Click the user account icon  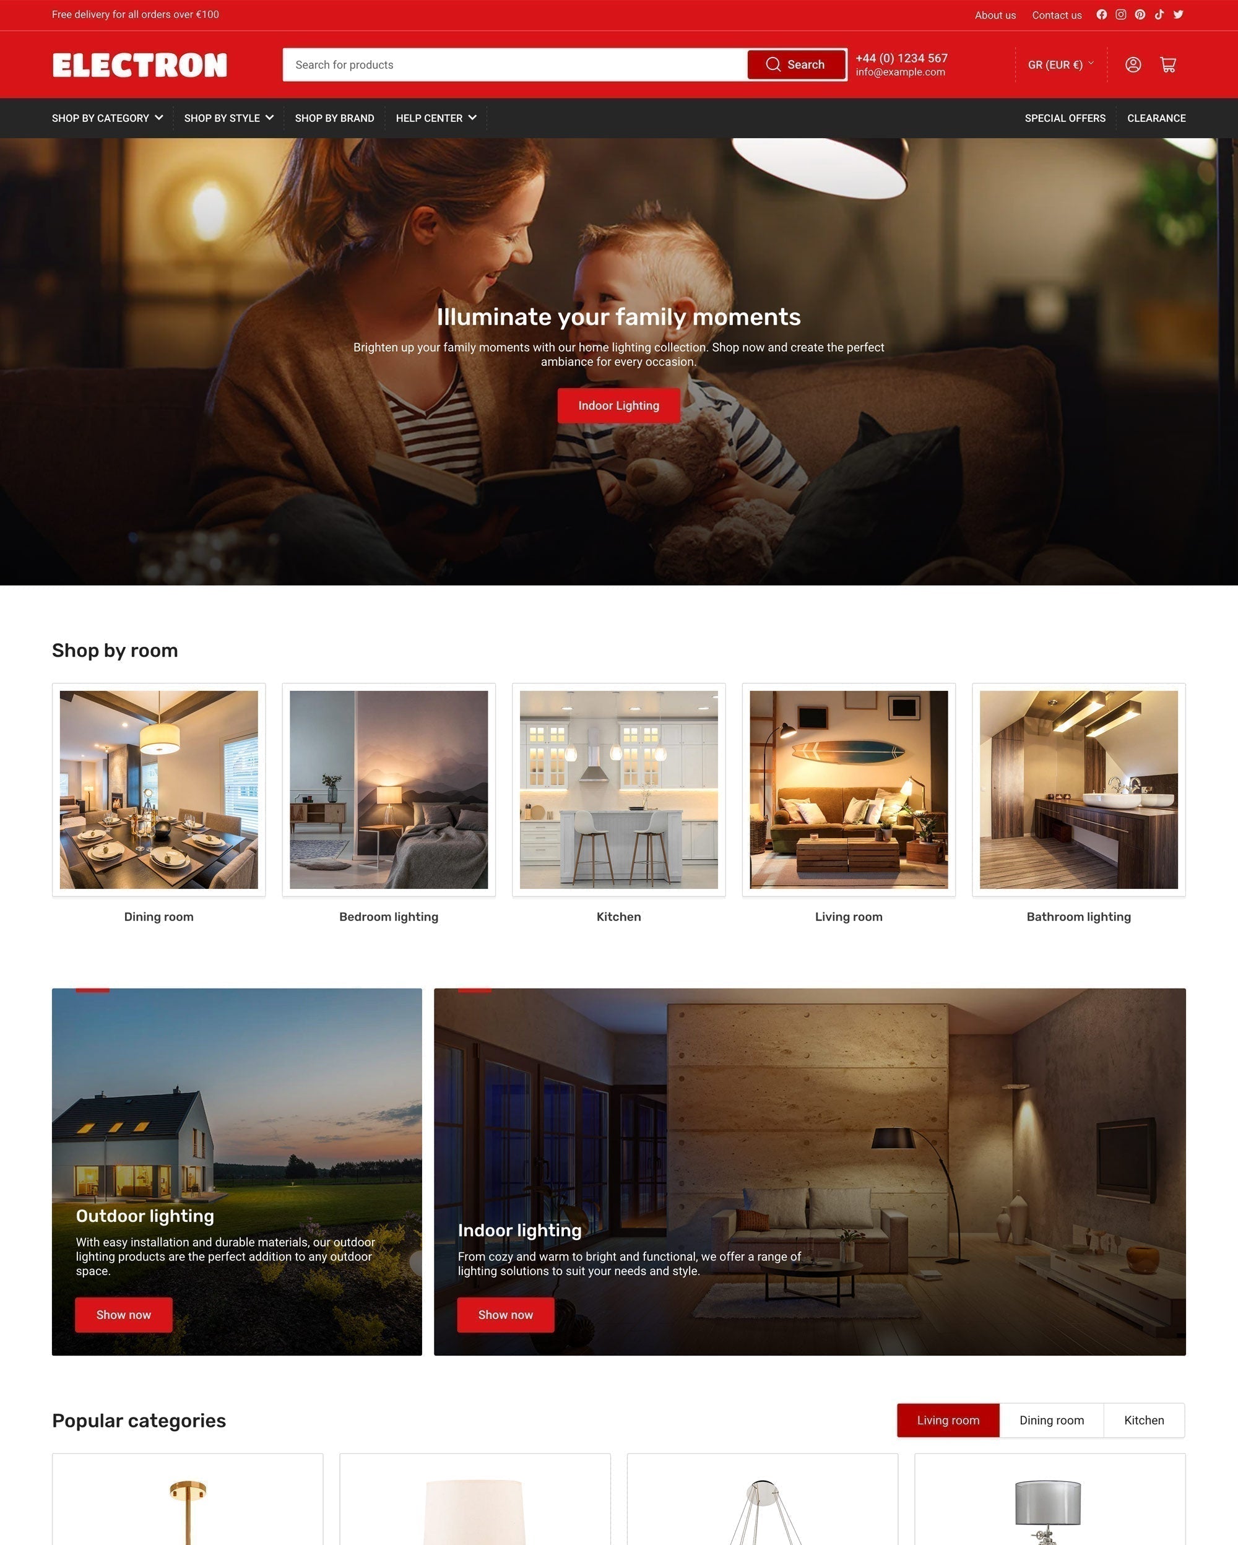(x=1133, y=63)
